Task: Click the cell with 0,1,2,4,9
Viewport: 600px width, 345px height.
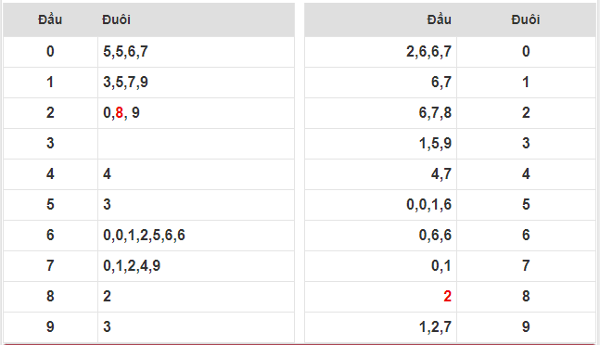Action: [196, 266]
